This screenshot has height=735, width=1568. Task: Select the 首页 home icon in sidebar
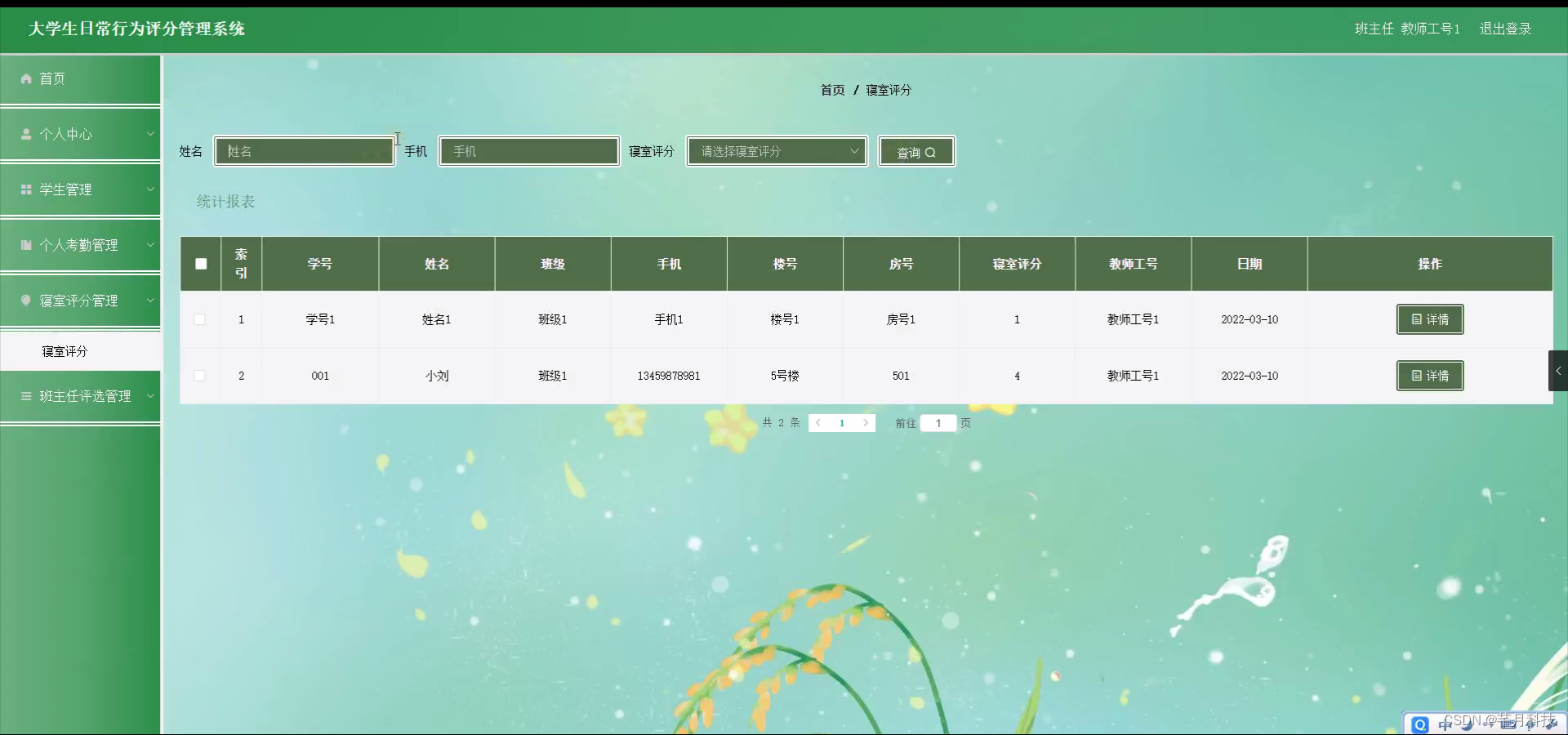tap(27, 78)
